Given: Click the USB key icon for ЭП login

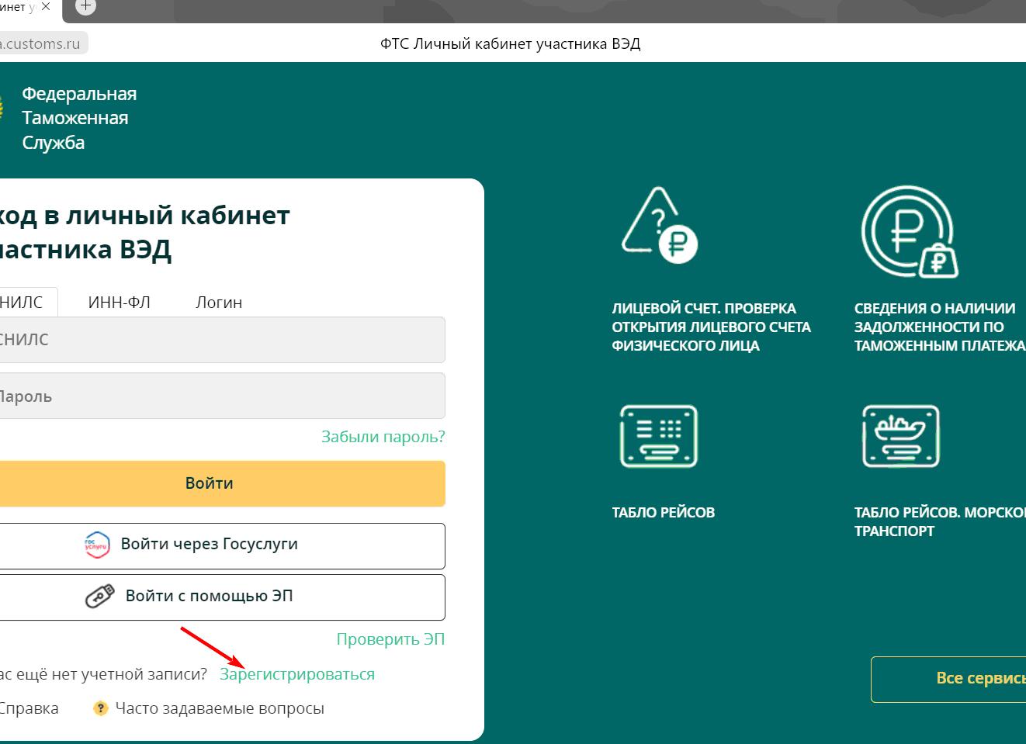Looking at the screenshot, I should (99, 597).
